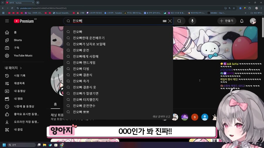Select suggestion 친오빠가 잘생기면
The width and height of the screenshot is (264, 148).
[118, 94]
